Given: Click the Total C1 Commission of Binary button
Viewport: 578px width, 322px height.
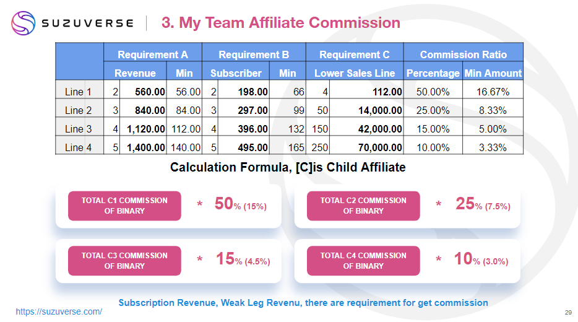Looking at the screenshot, I should [x=124, y=206].
